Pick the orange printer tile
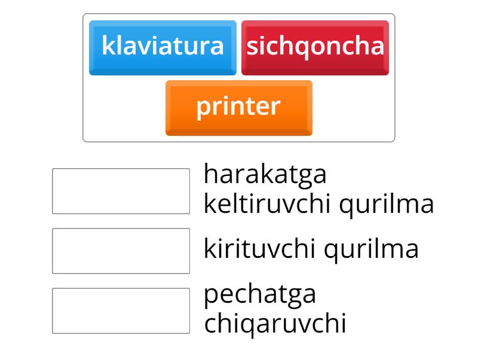Viewport: 478px width, 359px height. (238, 107)
